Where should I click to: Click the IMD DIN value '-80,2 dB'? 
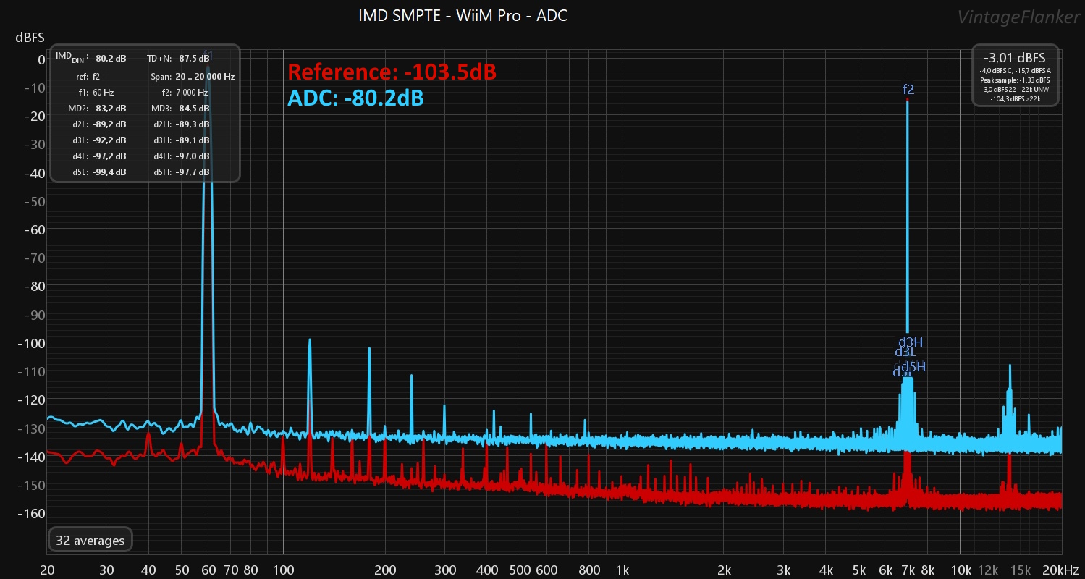click(x=109, y=58)
